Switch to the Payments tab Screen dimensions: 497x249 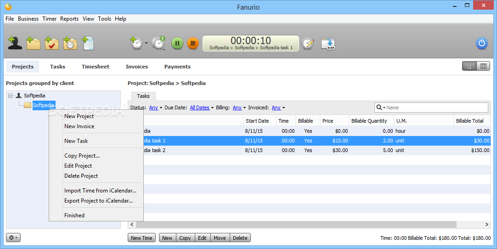177,67
